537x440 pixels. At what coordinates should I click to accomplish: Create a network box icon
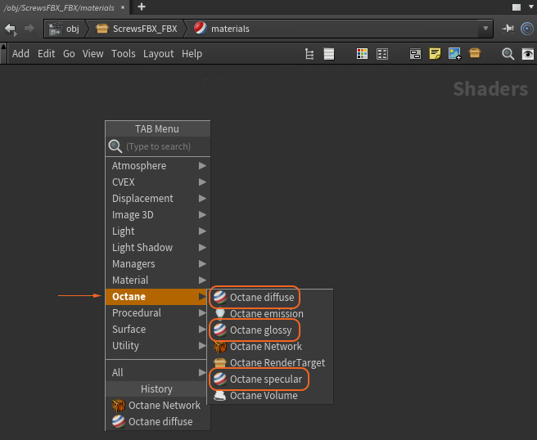(x=415, y=54)
